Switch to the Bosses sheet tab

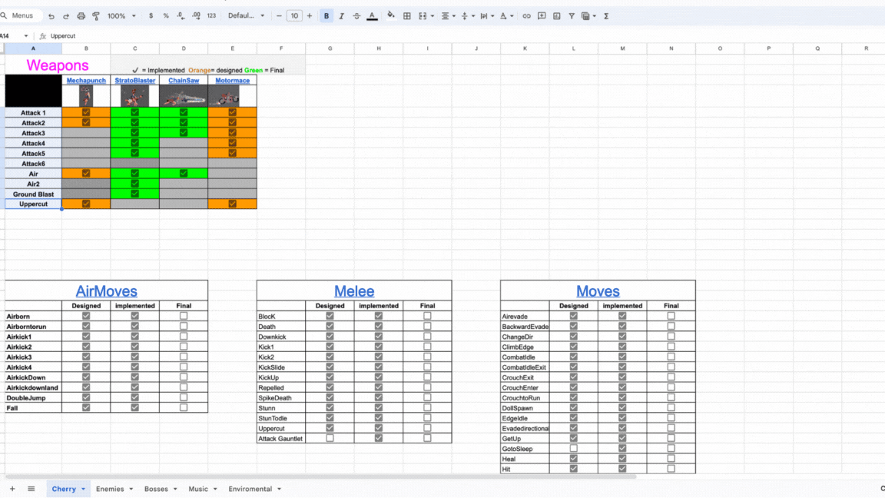coord(156,489)
